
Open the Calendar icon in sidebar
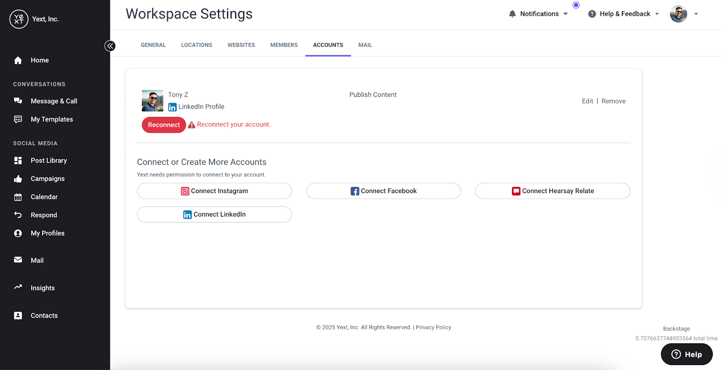(x=18, y=197)
